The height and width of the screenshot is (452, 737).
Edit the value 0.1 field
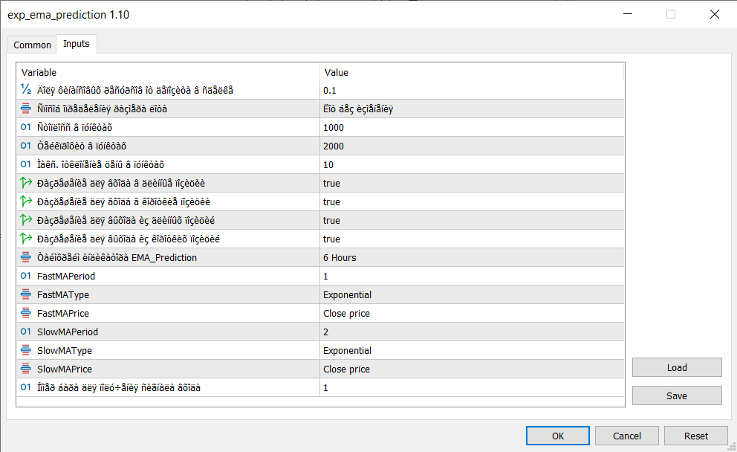472,90
